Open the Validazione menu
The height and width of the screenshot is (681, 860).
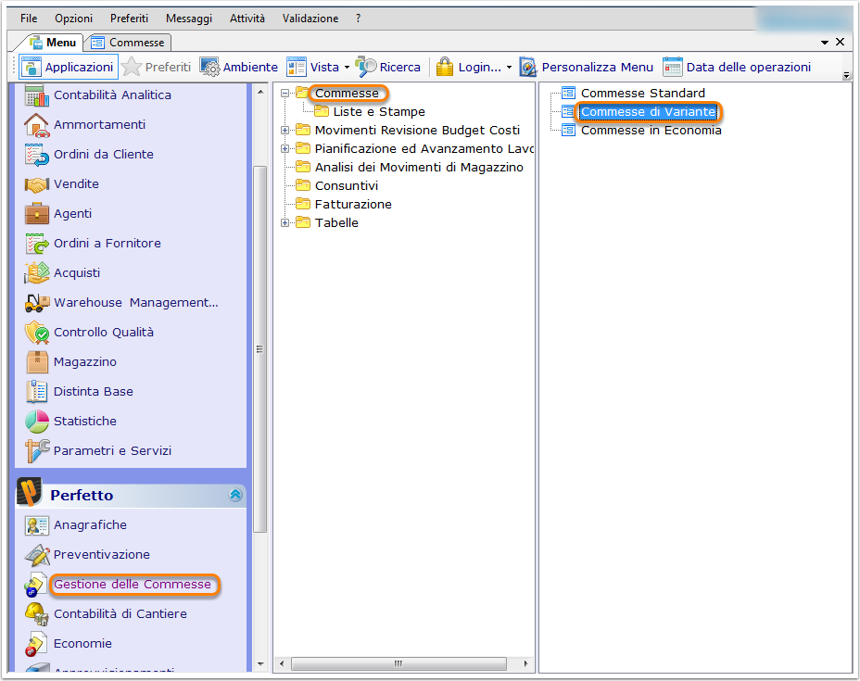(310, 19)
